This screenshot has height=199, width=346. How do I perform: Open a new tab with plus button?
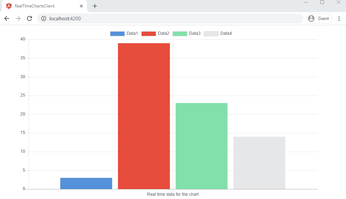[x=95, y=6]
